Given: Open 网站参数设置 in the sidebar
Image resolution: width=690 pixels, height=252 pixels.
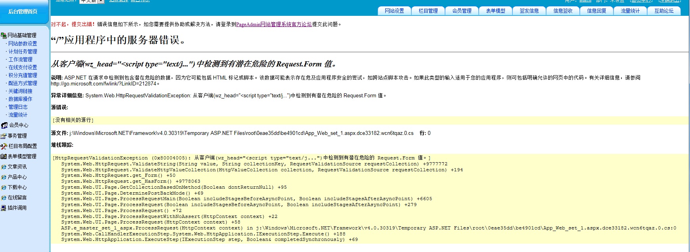Looking at the screenshot, I should (23, 44).
